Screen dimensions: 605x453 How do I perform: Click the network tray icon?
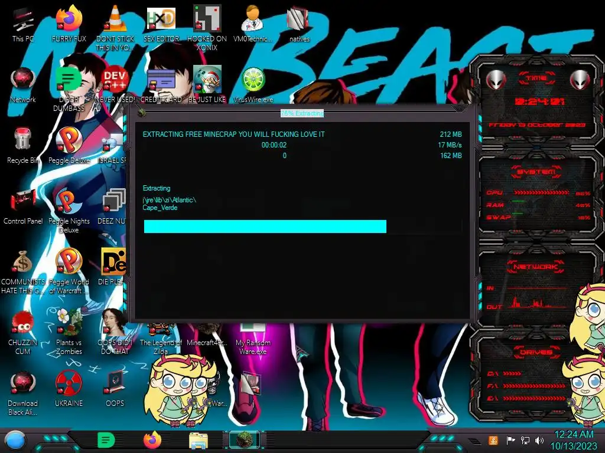[x=525, y=440]
